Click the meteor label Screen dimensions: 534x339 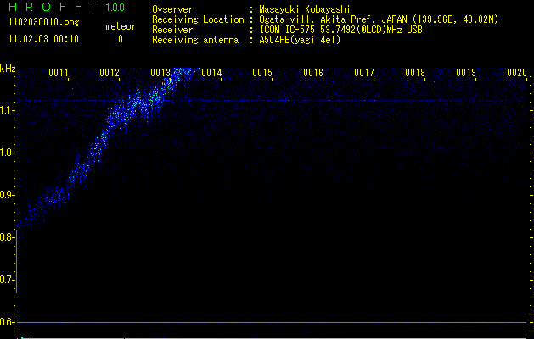pos(121,26)
